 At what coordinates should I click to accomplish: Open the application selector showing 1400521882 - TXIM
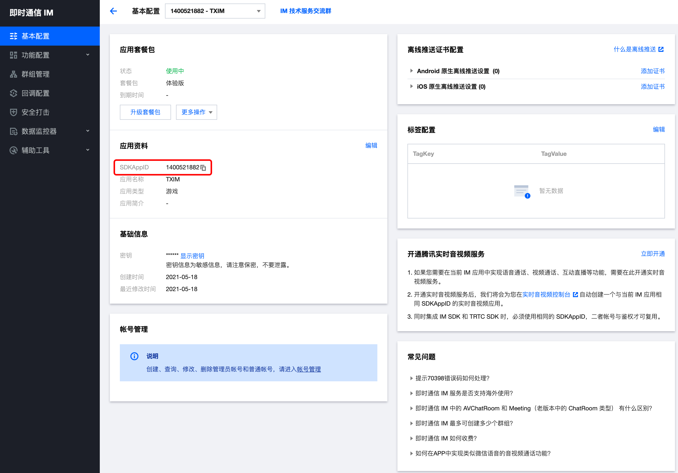[215, 11]
